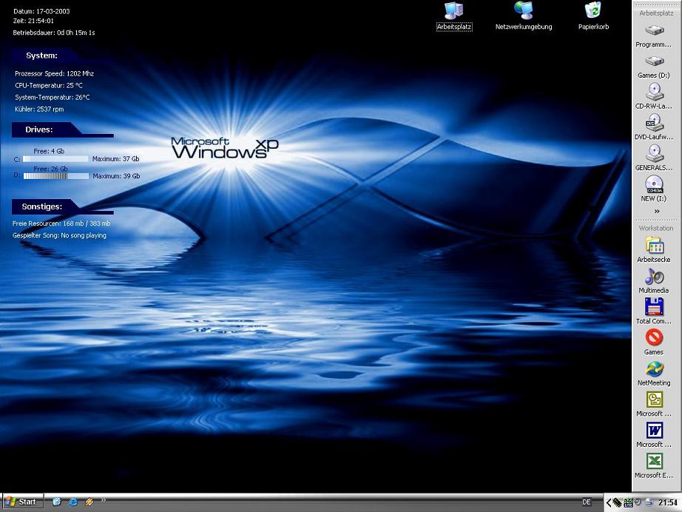Open the DE language bar indicator
The image size is (682, 512).
(x=587, y=502)
